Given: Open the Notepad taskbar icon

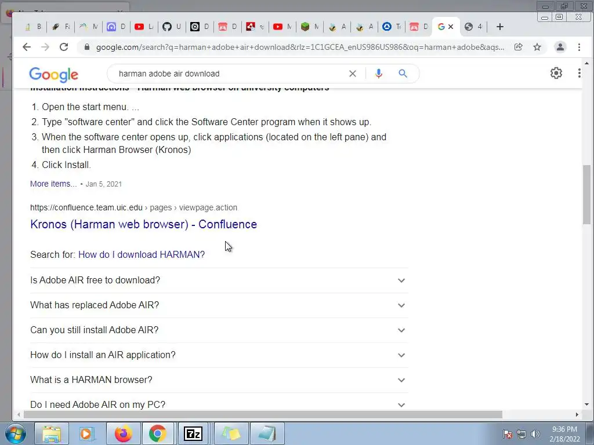Looking at the screenshot, I should point(267,433).
